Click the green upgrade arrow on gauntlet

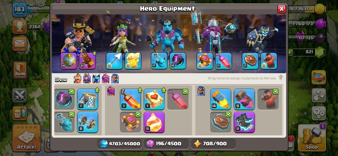point(94,53)
